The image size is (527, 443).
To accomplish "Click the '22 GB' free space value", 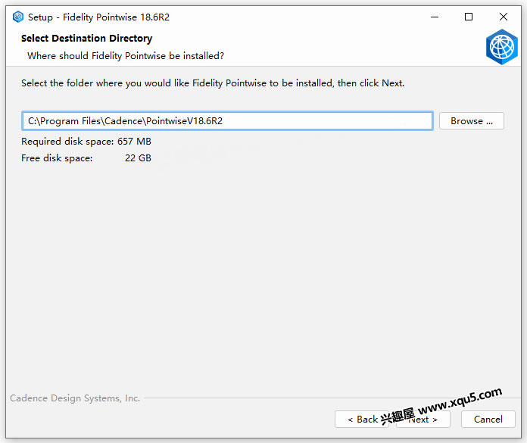I will pyautogui.click(x=138, y=158).
